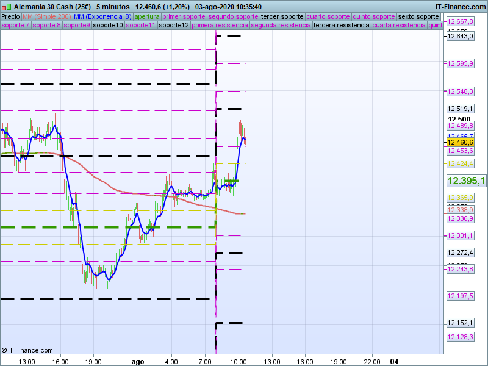
Task: Select the primera resistencia legend label
Action: click(x=220, y=26)
